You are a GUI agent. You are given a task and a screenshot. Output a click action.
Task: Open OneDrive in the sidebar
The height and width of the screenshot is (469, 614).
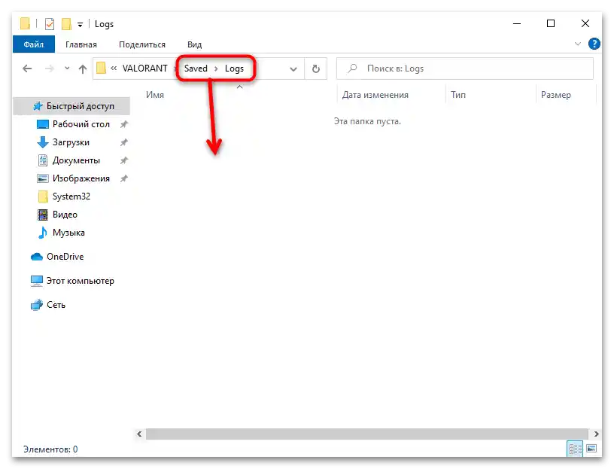point(65,256)
